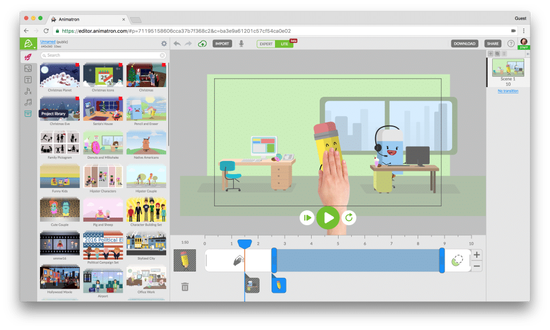Select the Office Work set
Viewport: 550px width, 330px height.
pyautogui.click(x=146, y=280)
